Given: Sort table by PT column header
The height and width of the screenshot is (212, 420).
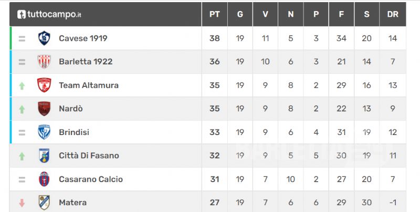Looking at the screenshot, I should pyautogui.click(x=215, y=15).
